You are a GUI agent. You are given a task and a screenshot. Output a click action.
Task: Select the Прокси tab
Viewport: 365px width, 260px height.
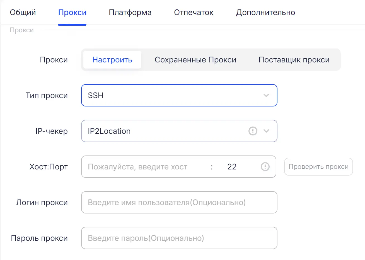[72, 13]
